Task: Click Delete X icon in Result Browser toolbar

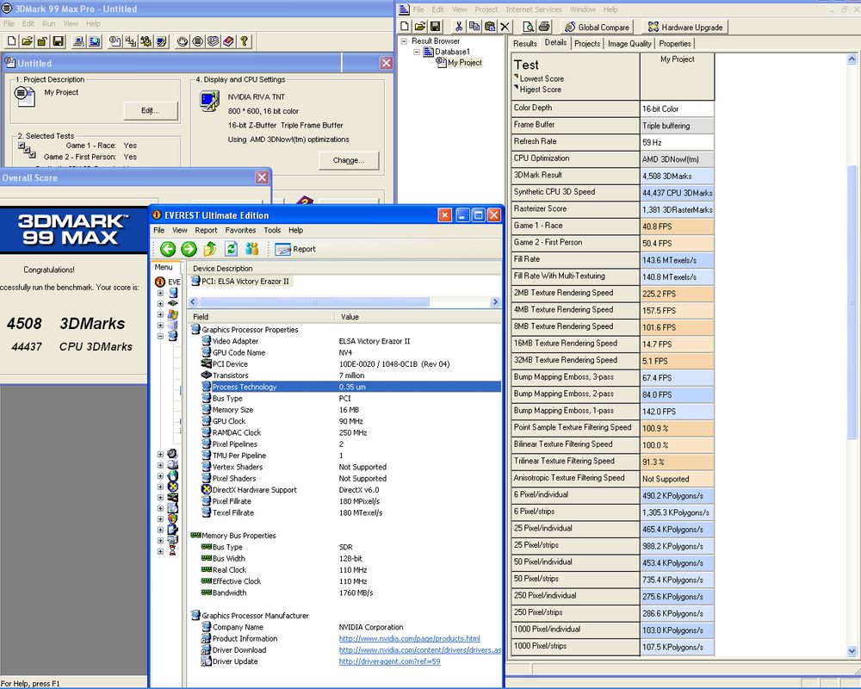Action: [x=505, y=27]
